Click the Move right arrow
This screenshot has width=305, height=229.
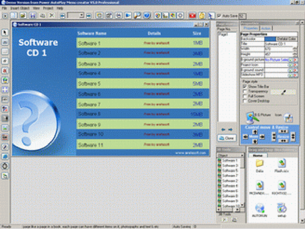262,137
